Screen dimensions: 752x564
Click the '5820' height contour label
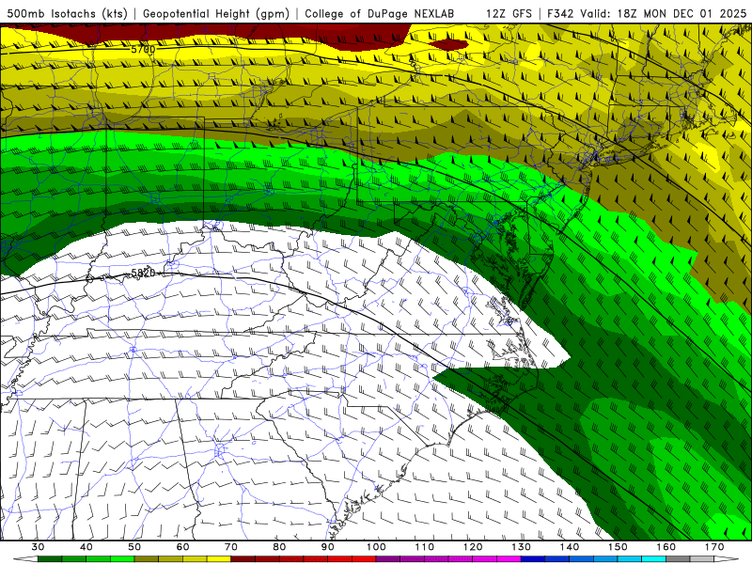tap(144, 273)
